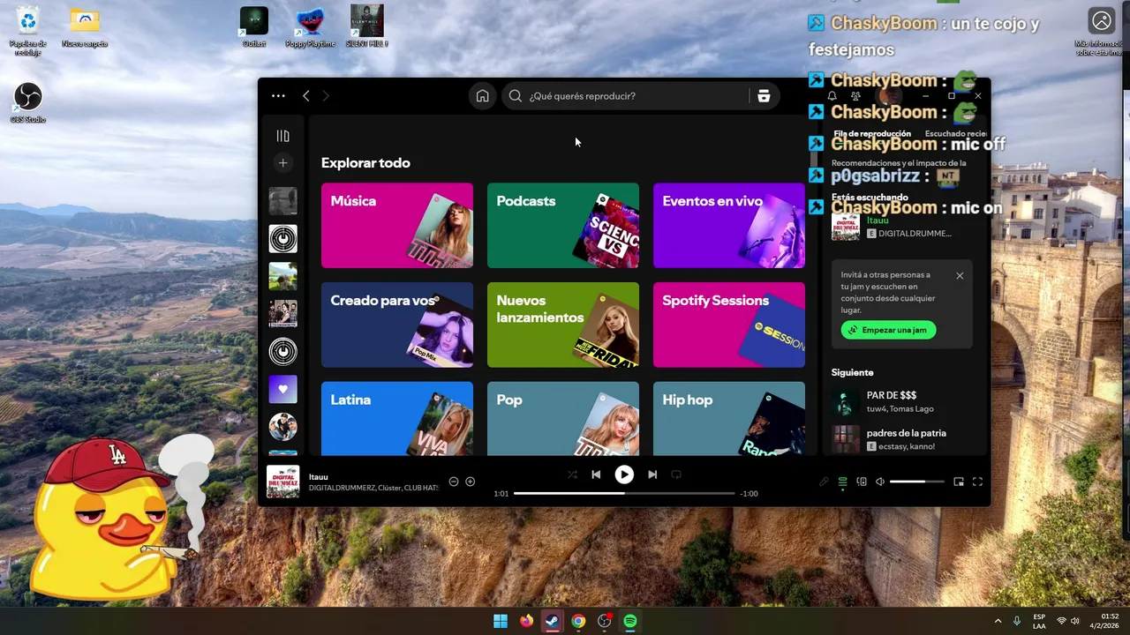1130x635 pixels.
Task: Open the miniplayer
Action: click(x=959, y=482)
